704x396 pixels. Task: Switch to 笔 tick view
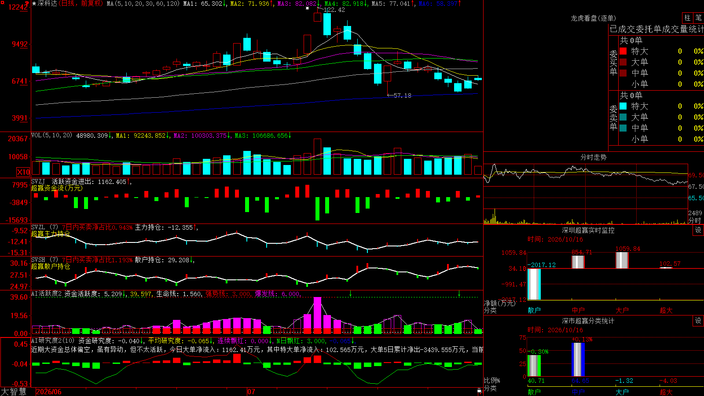click(x=698, y=18)
